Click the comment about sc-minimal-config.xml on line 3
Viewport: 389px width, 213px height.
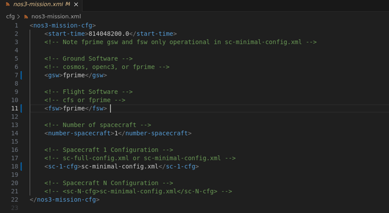[x=181, y=42]
